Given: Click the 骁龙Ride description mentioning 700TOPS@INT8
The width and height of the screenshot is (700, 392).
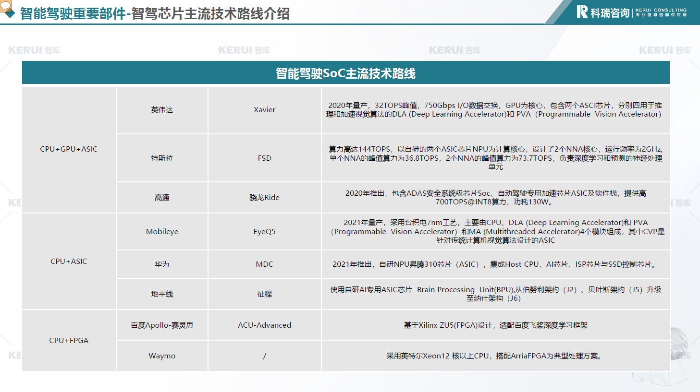Looking at the screenshot, I should (x=495, y=197).
